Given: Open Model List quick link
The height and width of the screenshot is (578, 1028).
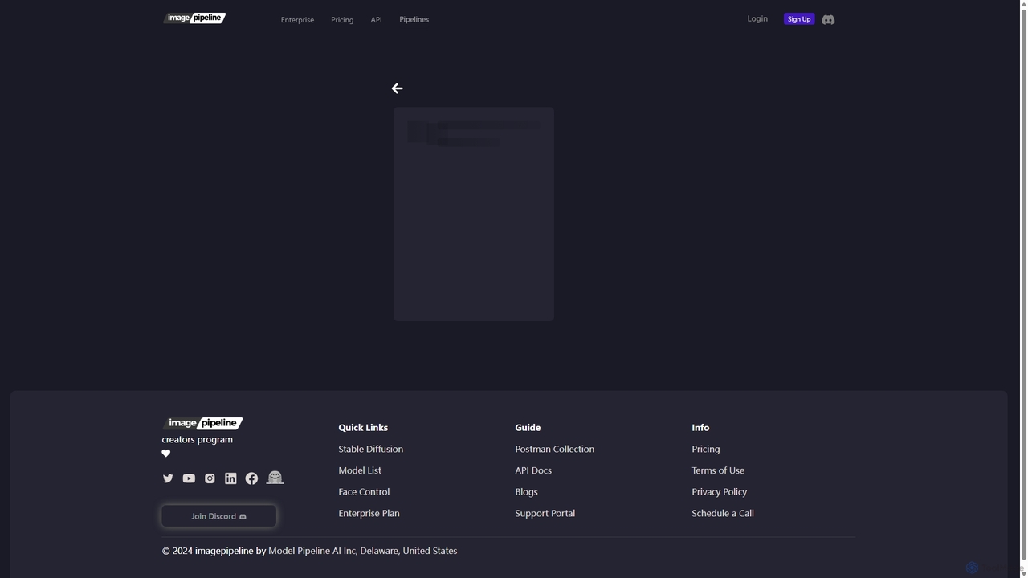Looking at the screenshot, I should [360, 470].
